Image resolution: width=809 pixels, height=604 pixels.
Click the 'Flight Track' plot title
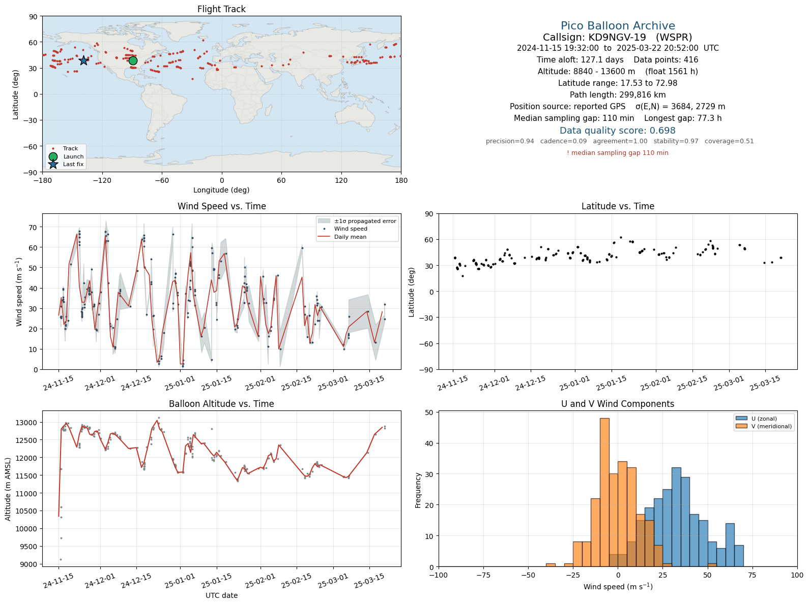tap(221, 9)
